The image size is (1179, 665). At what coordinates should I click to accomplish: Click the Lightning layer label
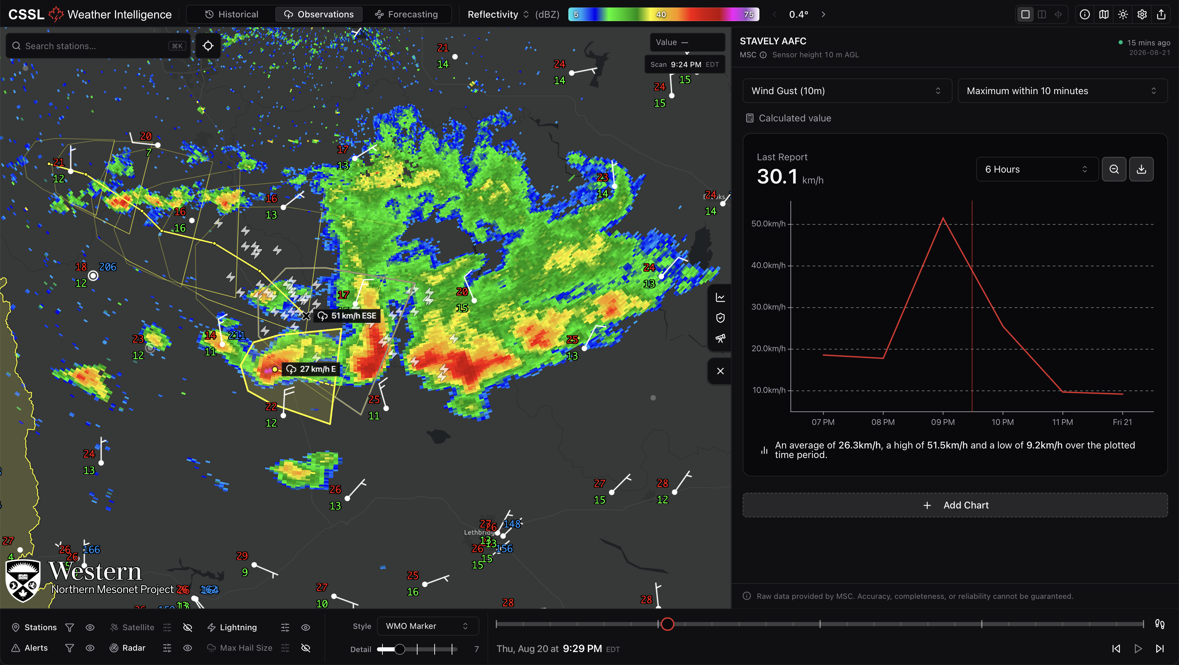tap(238, 627)
